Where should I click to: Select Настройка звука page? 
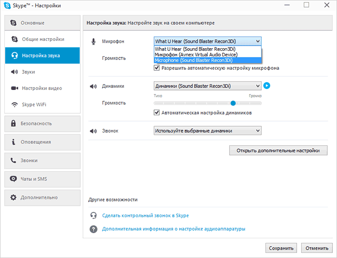(x=43, y=55)
